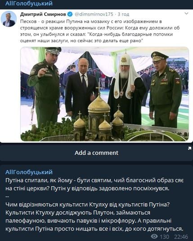Click AllГолобуцький name above second post
This screenshot has height=241, width=193.
click(29, 172)
